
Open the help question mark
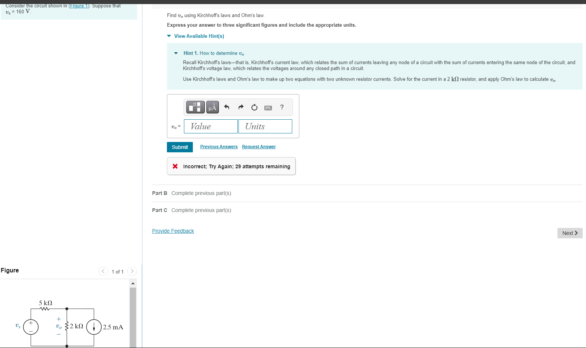(282, 107)
